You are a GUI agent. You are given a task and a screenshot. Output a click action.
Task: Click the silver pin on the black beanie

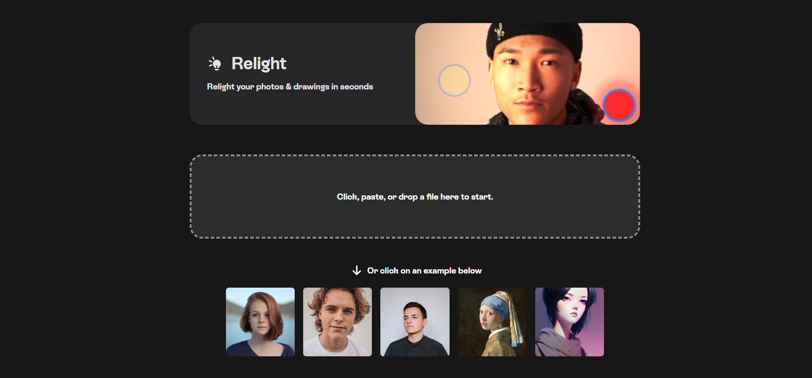[x=499, y=32]
